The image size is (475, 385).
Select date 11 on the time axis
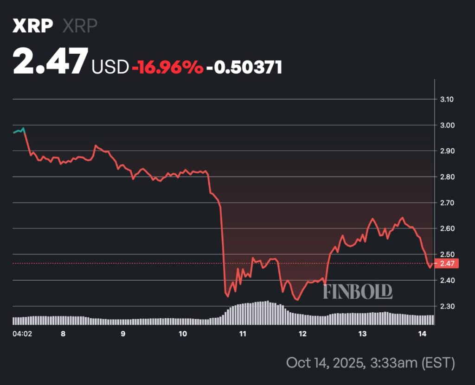coord(242,334)
